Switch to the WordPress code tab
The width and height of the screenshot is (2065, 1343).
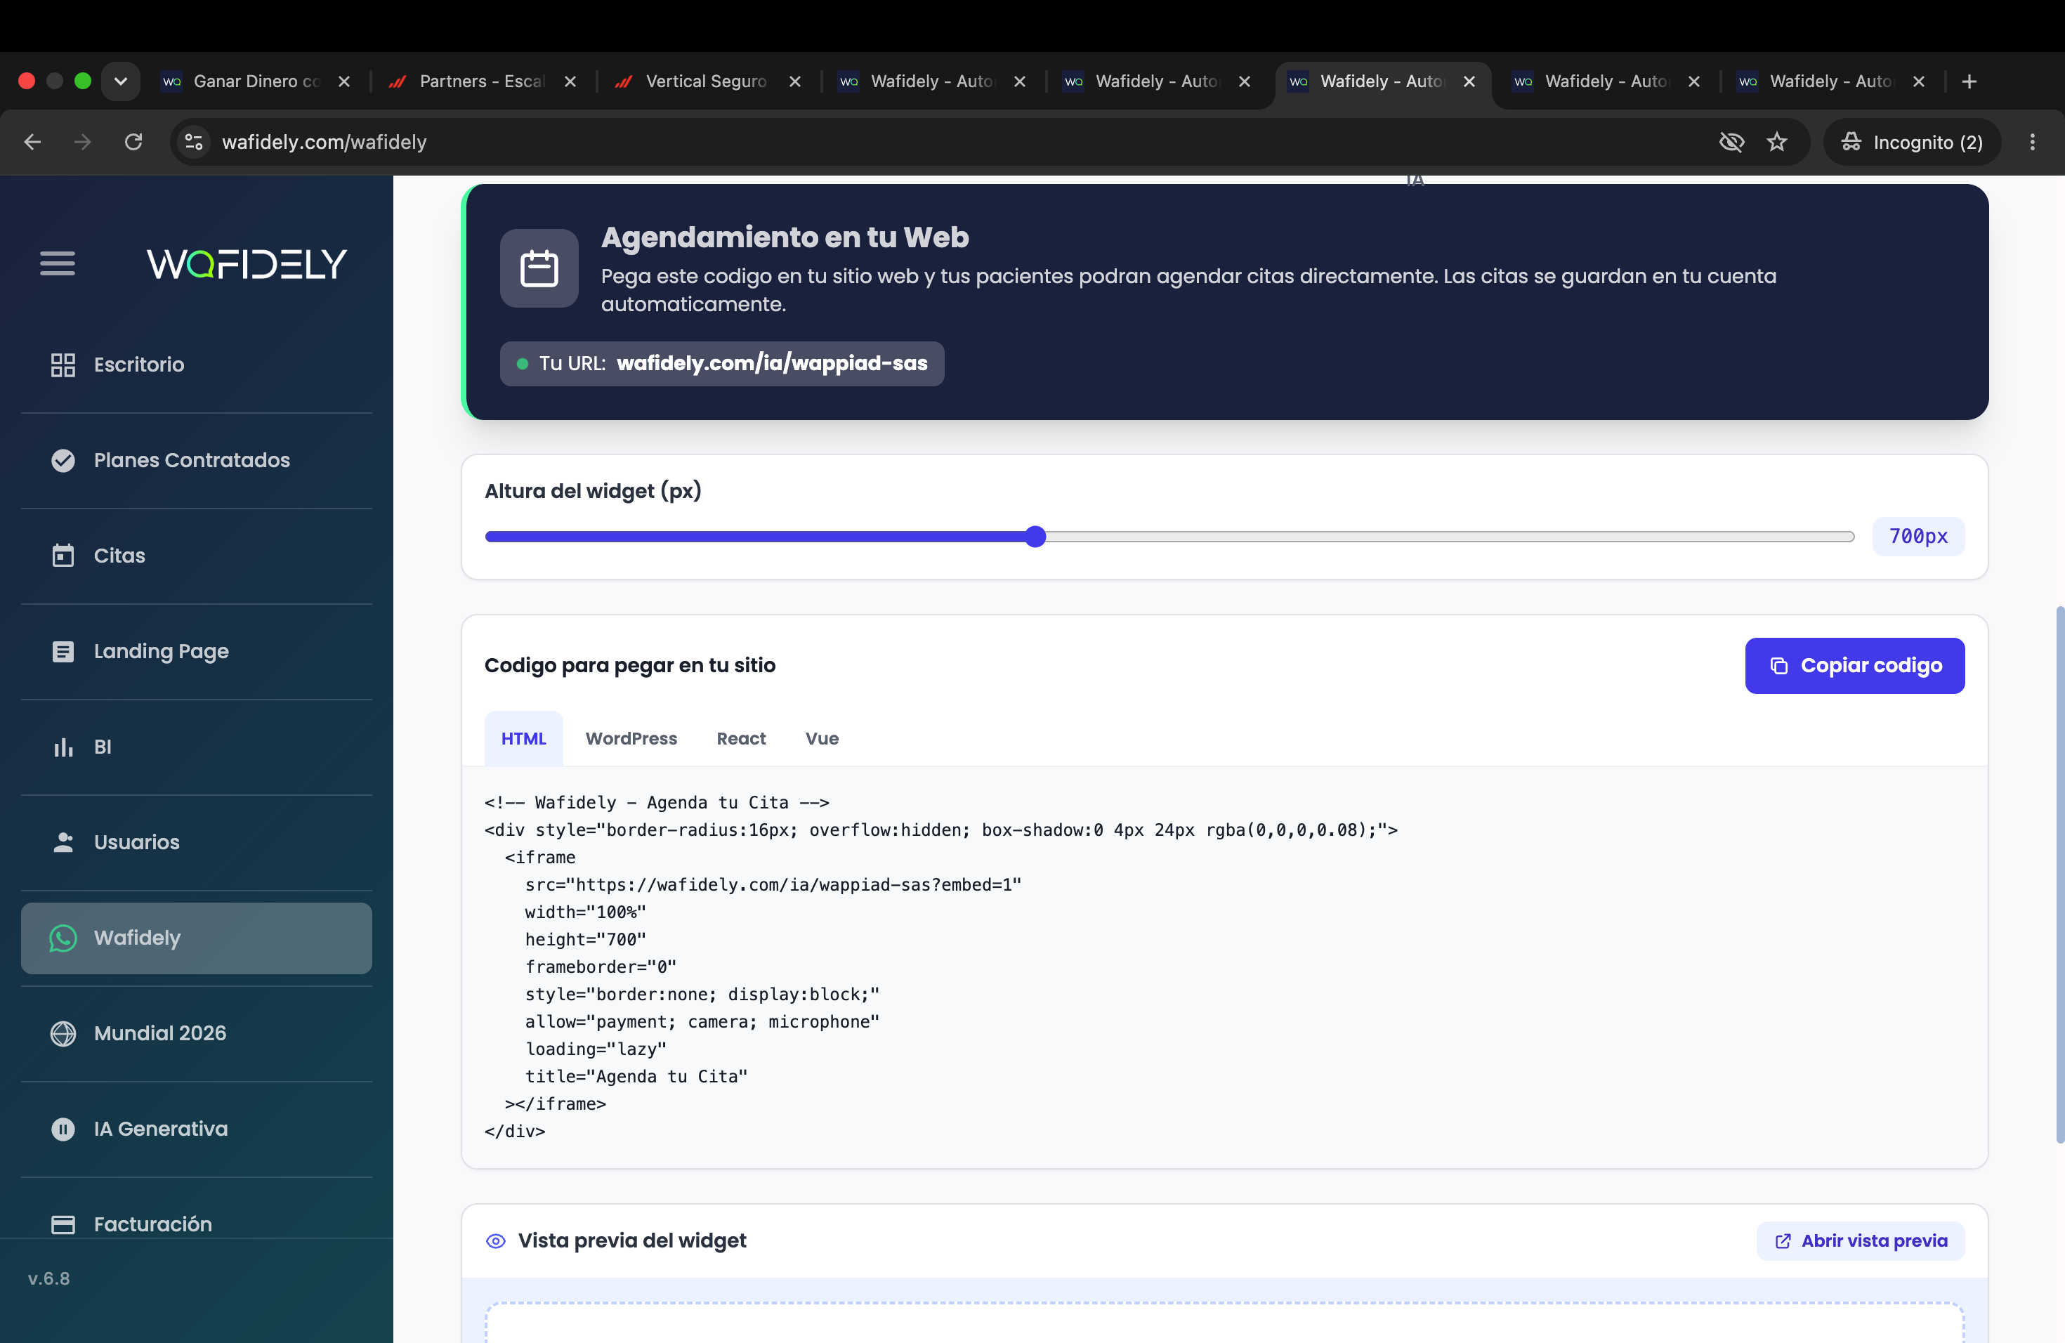(x=631, y=738)
